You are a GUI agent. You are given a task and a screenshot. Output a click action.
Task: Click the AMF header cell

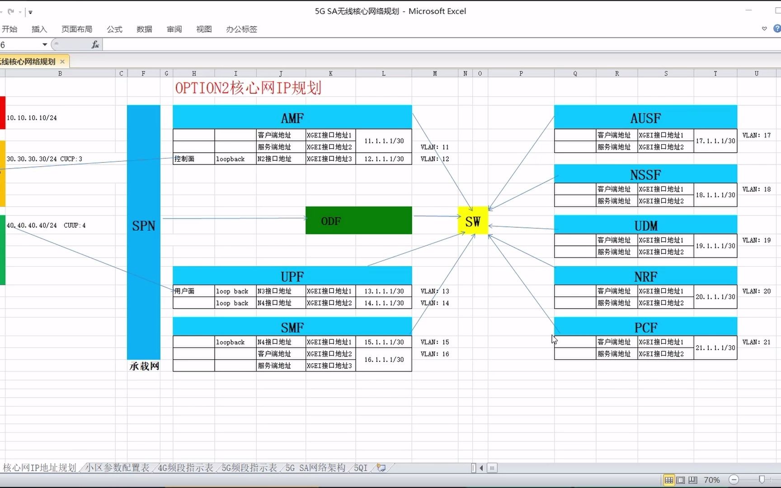pos(292,117)
